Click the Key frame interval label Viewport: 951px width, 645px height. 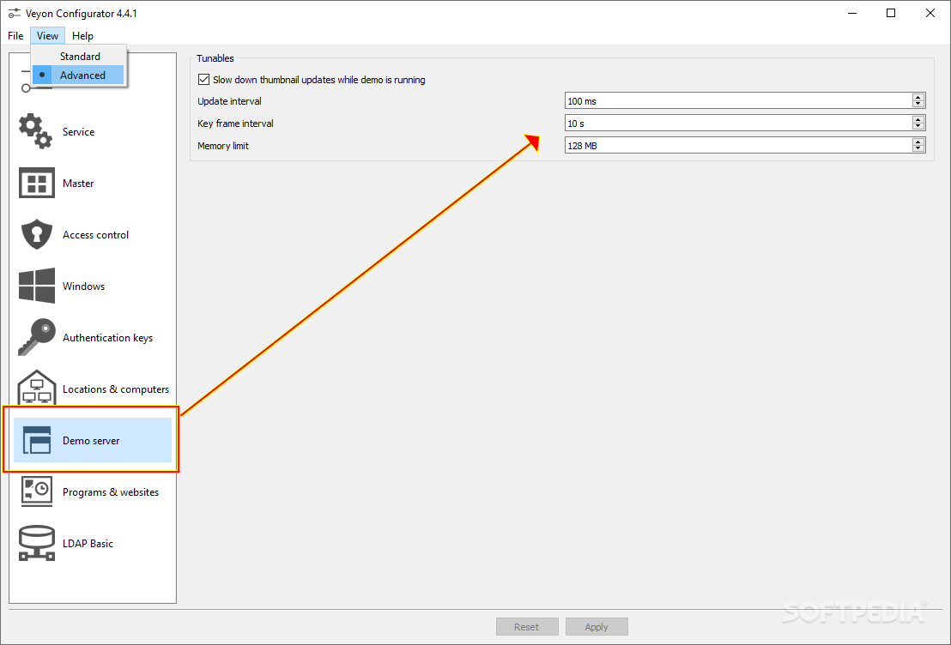click(x=235, y=123)
